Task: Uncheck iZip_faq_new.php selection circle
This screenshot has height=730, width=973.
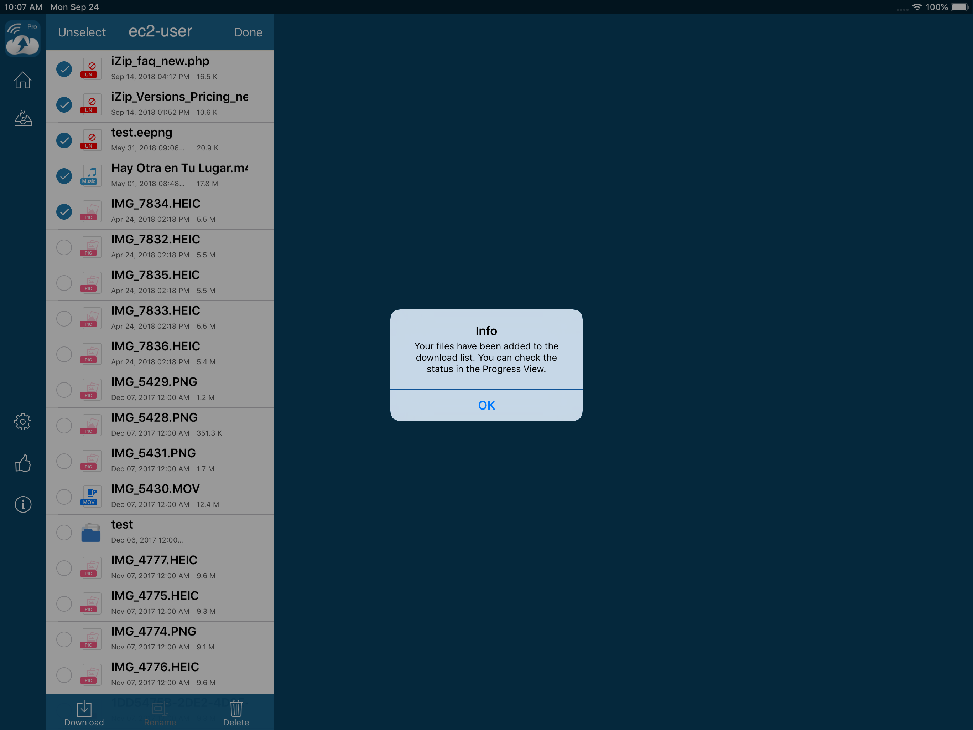Action: point(64,69)
